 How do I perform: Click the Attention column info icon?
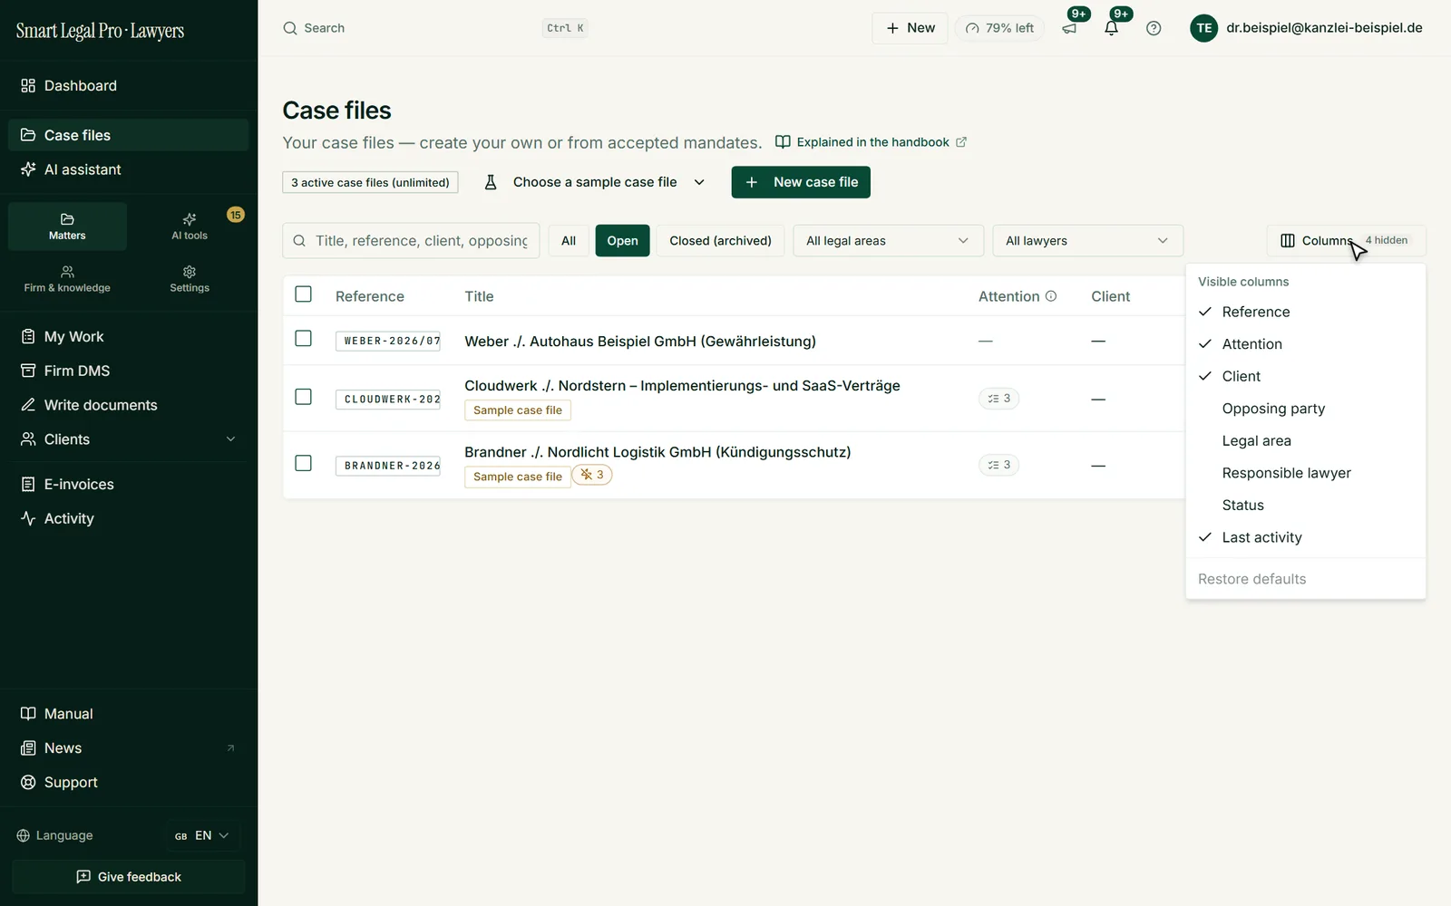point(1051,296)
